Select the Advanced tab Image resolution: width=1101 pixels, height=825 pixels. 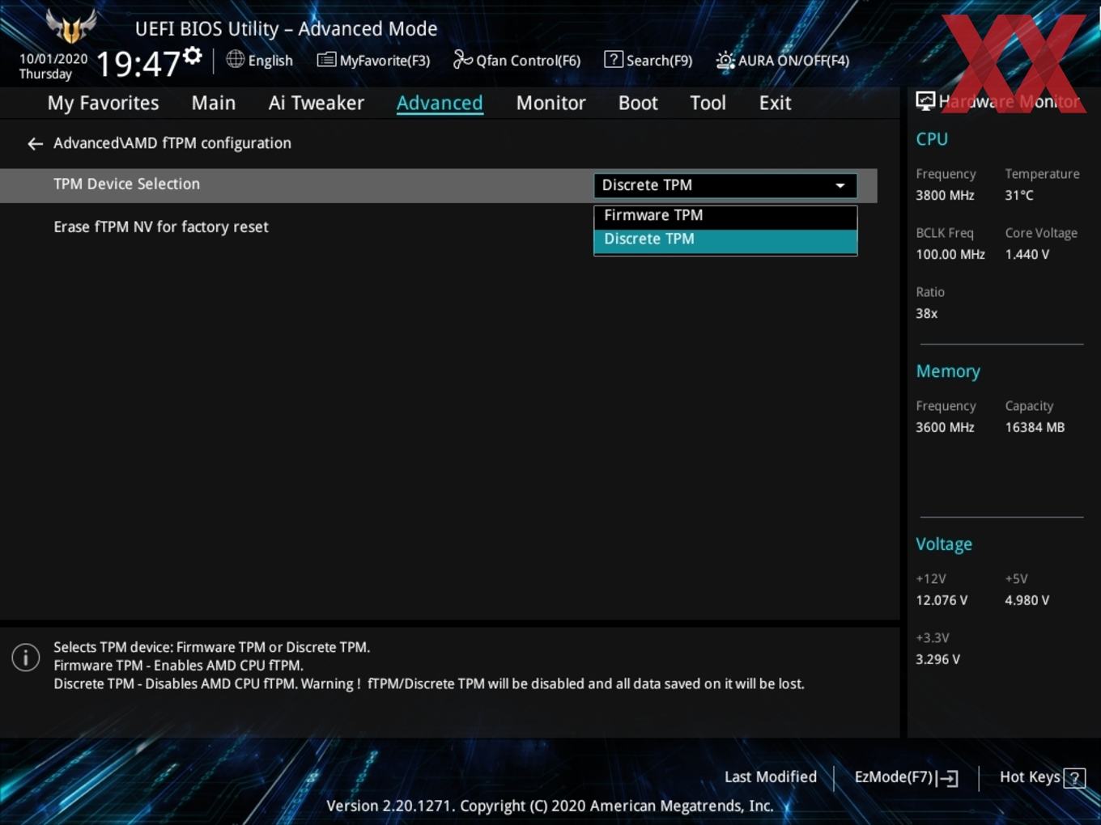point(440,104)
